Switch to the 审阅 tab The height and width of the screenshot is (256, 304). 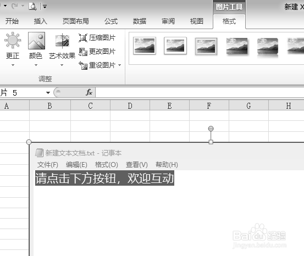[168, 21]
